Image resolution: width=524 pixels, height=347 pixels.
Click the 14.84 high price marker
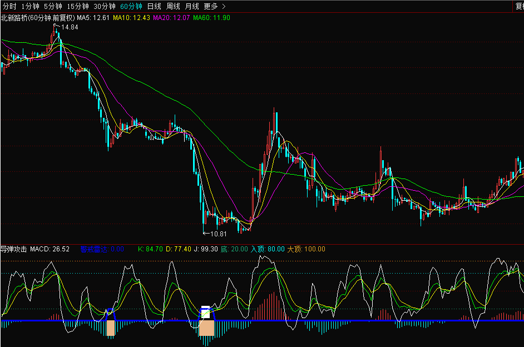69,27
